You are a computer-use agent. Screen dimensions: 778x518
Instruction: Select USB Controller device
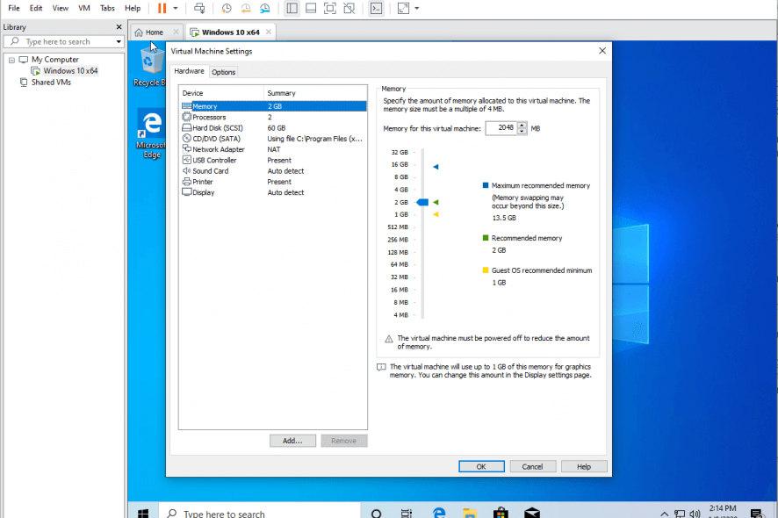point(274,161)
